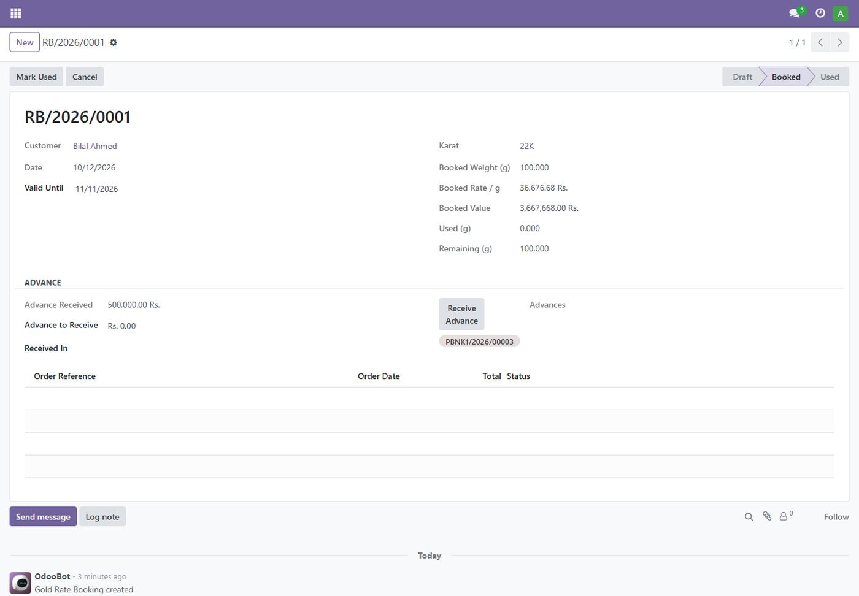Click Send message button
859x596 pixels.
pos(43,517)
